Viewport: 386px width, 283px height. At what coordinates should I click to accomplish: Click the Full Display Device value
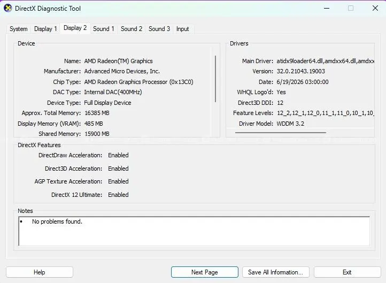pyautogui.click(x=107, y=103)
